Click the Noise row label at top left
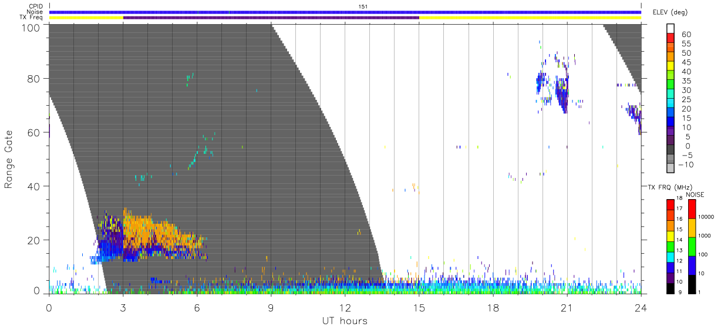 (35, 12)
